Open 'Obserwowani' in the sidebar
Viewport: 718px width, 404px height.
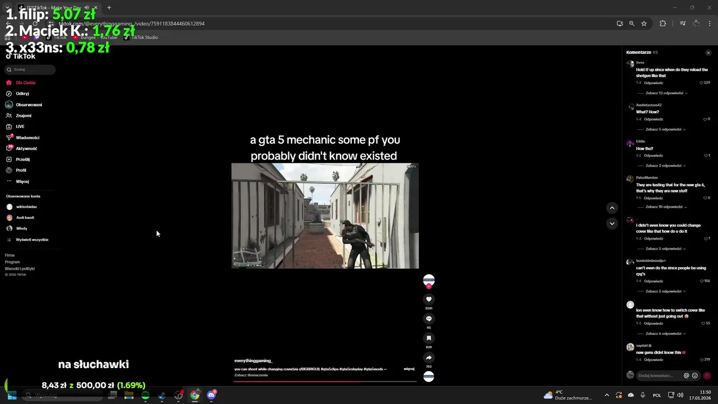point(29,105)
